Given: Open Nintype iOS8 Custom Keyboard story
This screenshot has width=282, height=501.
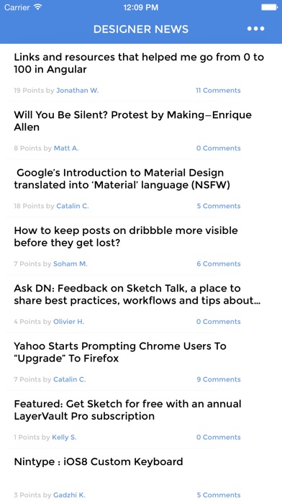Looking at the screenshot, I should (99, 462).
